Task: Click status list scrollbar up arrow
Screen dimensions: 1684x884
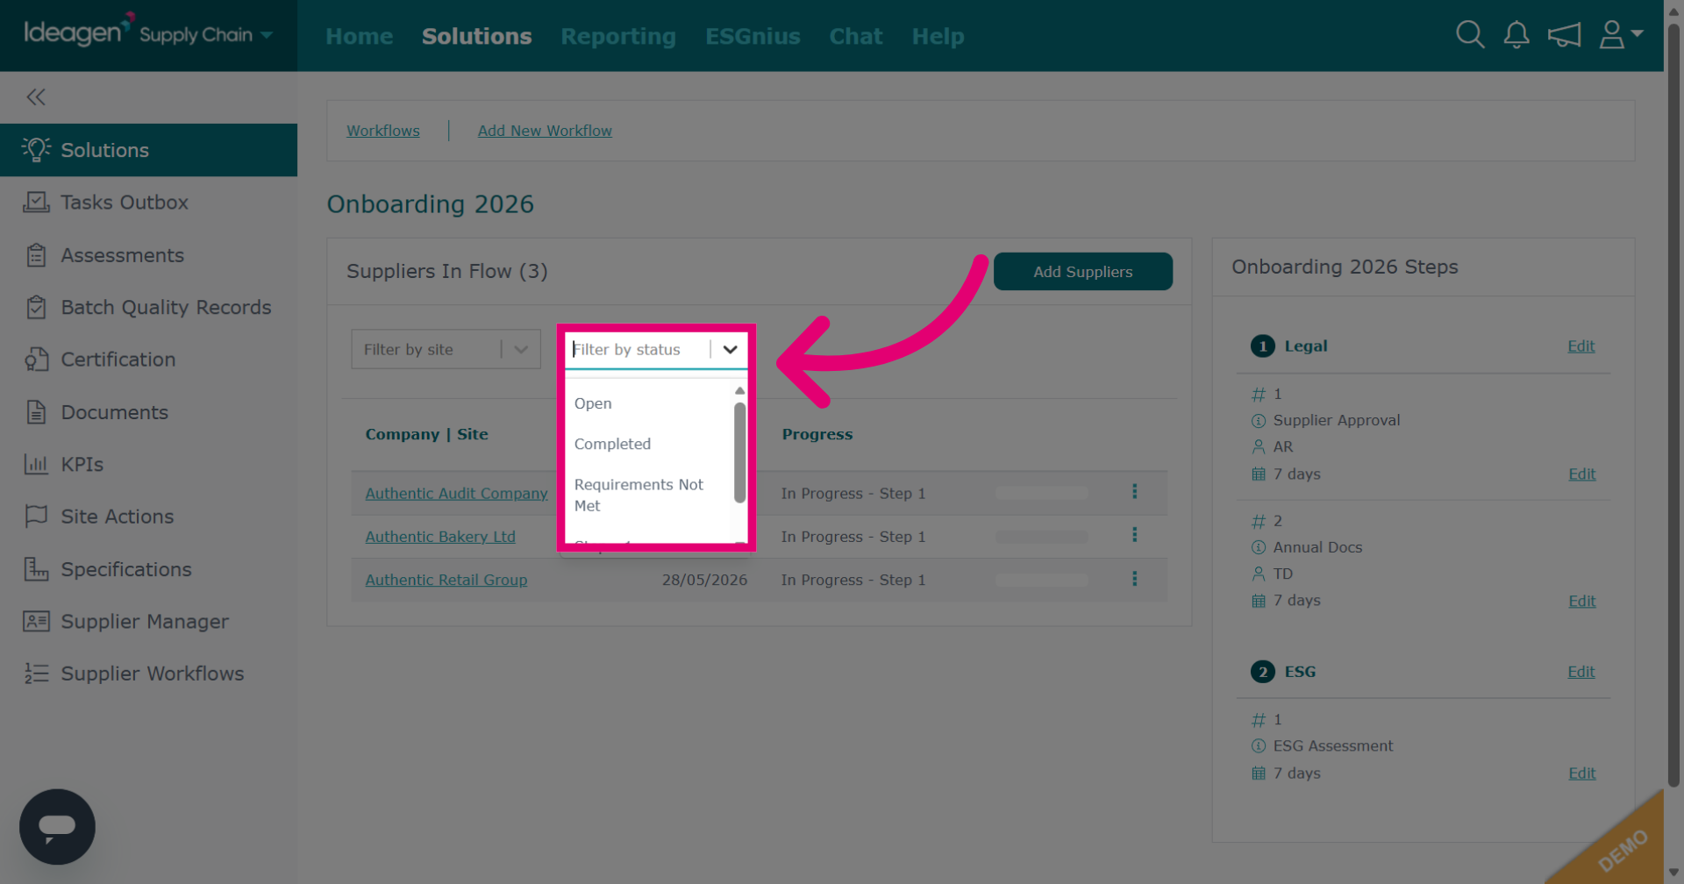Action: click(739, 390)
